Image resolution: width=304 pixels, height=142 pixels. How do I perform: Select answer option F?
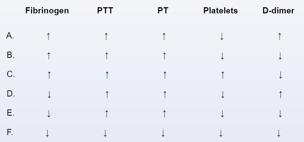point(10,133)
